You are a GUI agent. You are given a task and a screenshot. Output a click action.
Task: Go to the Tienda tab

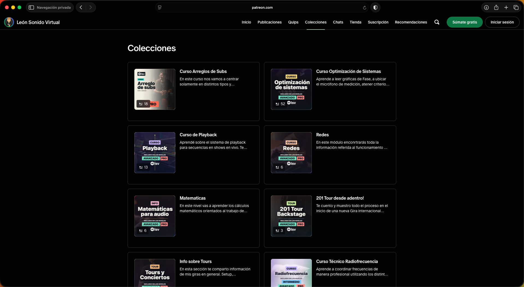click(x=356, y=22)
